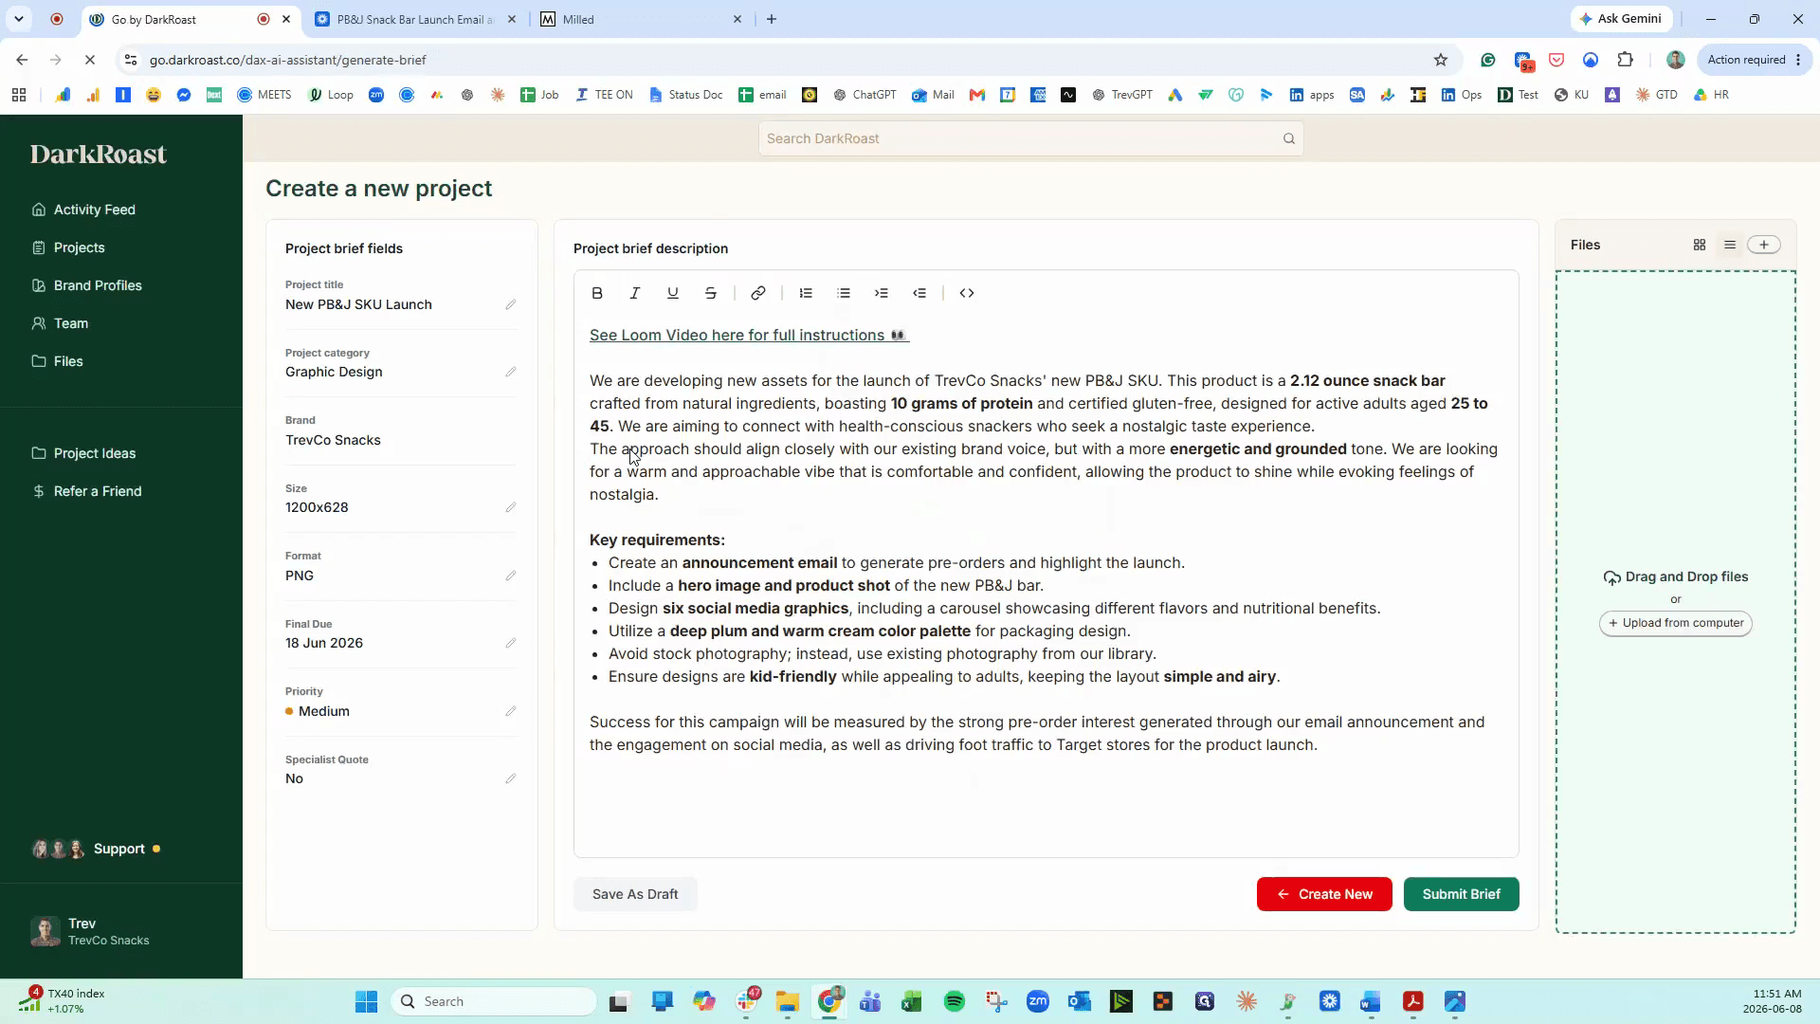The height and width of the screenshot is (1024, 1820).
Task: Edit the Specialist Quote field
Action: 511,778
